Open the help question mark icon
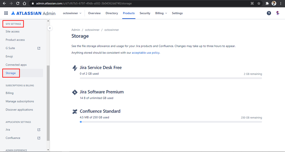This screenshot has width=285, height=152. click(x=269, y=13)
